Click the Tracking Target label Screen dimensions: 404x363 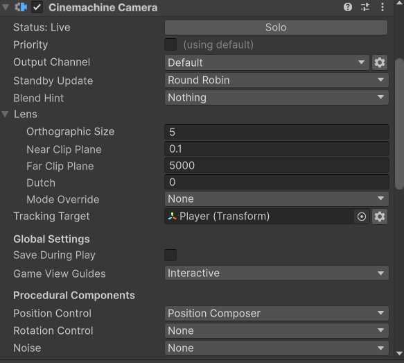(51, 217)
